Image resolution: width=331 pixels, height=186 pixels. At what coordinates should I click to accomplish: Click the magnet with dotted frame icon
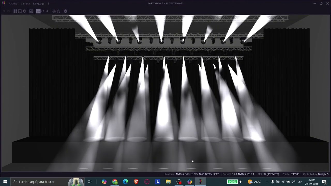coord(54,11)
